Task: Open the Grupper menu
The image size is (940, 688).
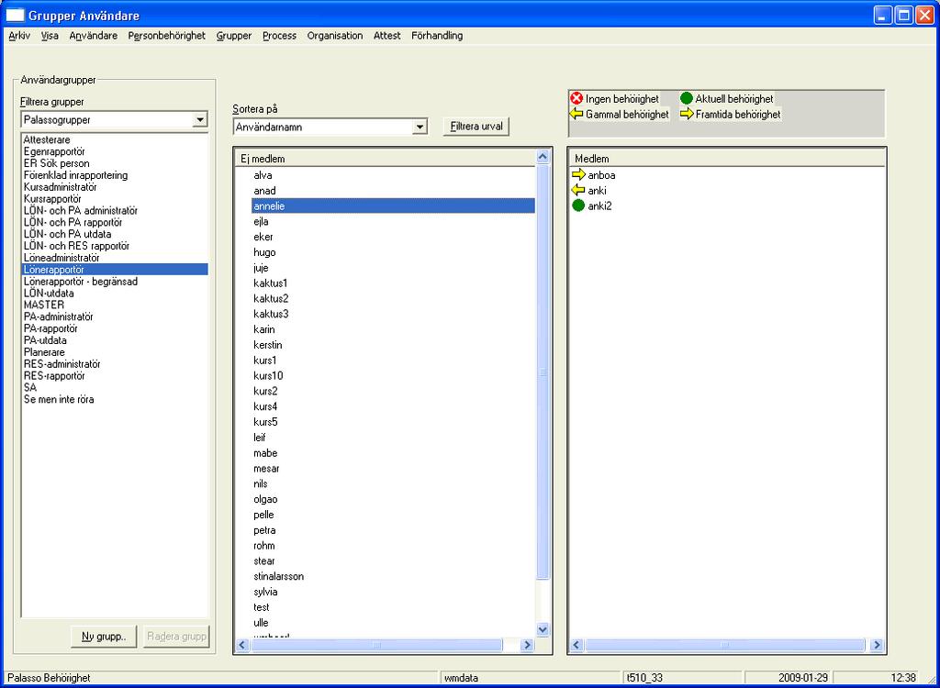Action: click(x=234, y=36)
